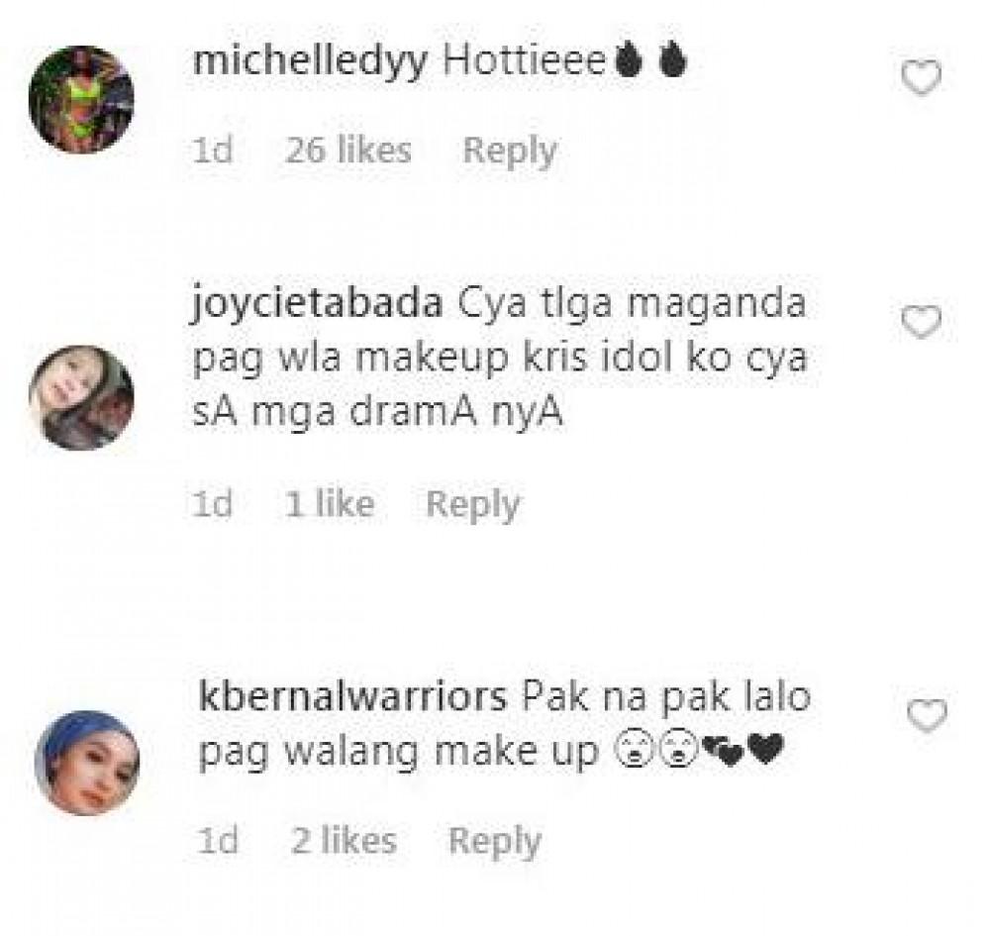Screen dimensions: 990x936
Task: Go to kbernalwarriors profile from username
Action: pyautogui.click(x=353, y=697)
